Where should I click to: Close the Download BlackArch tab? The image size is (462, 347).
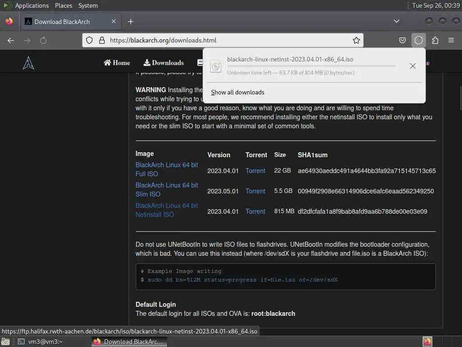click(x=114, y=21)
